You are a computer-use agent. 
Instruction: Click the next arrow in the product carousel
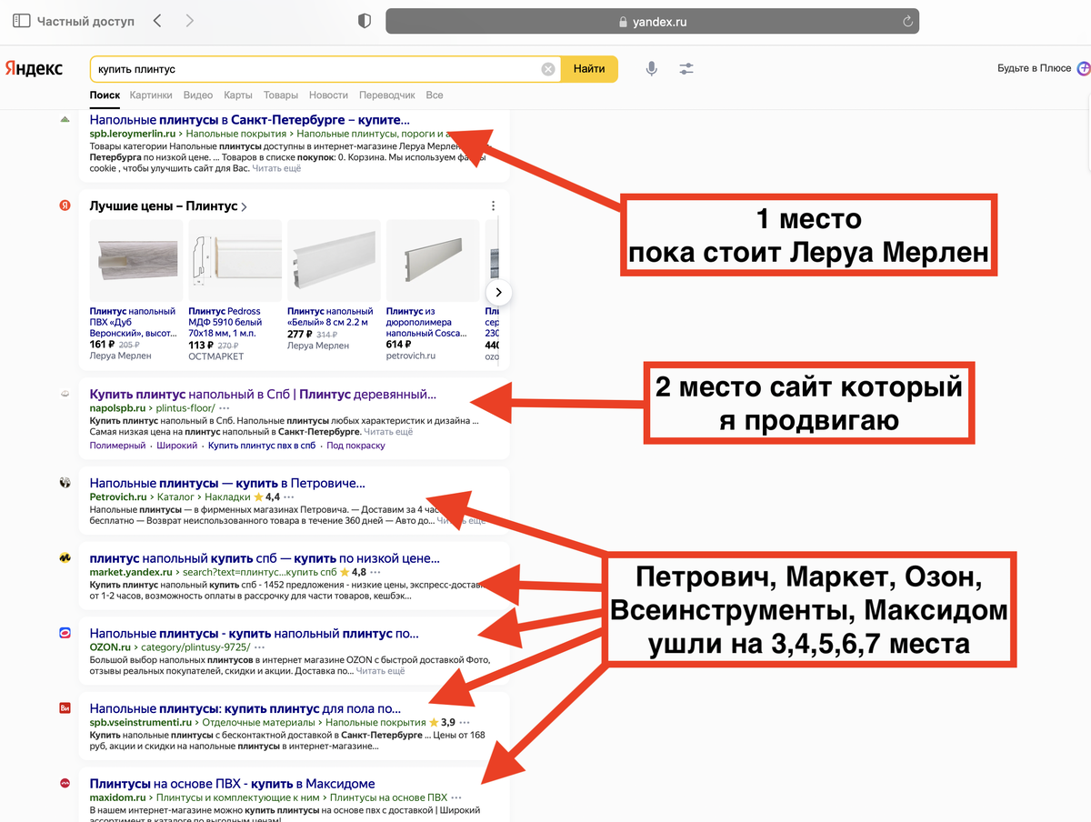point(498,292)
